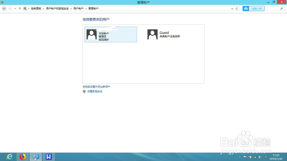Refresh the page with refresh icon
Screen dimensions: 287x161
pyautogui.click(x=237, y=9)
